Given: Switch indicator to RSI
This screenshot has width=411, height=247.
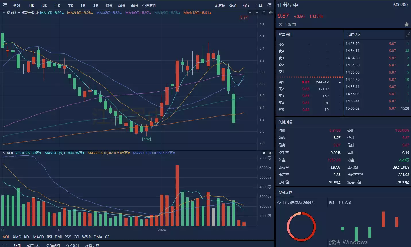Looking at the screenshot, I should (x=49, y=237).
